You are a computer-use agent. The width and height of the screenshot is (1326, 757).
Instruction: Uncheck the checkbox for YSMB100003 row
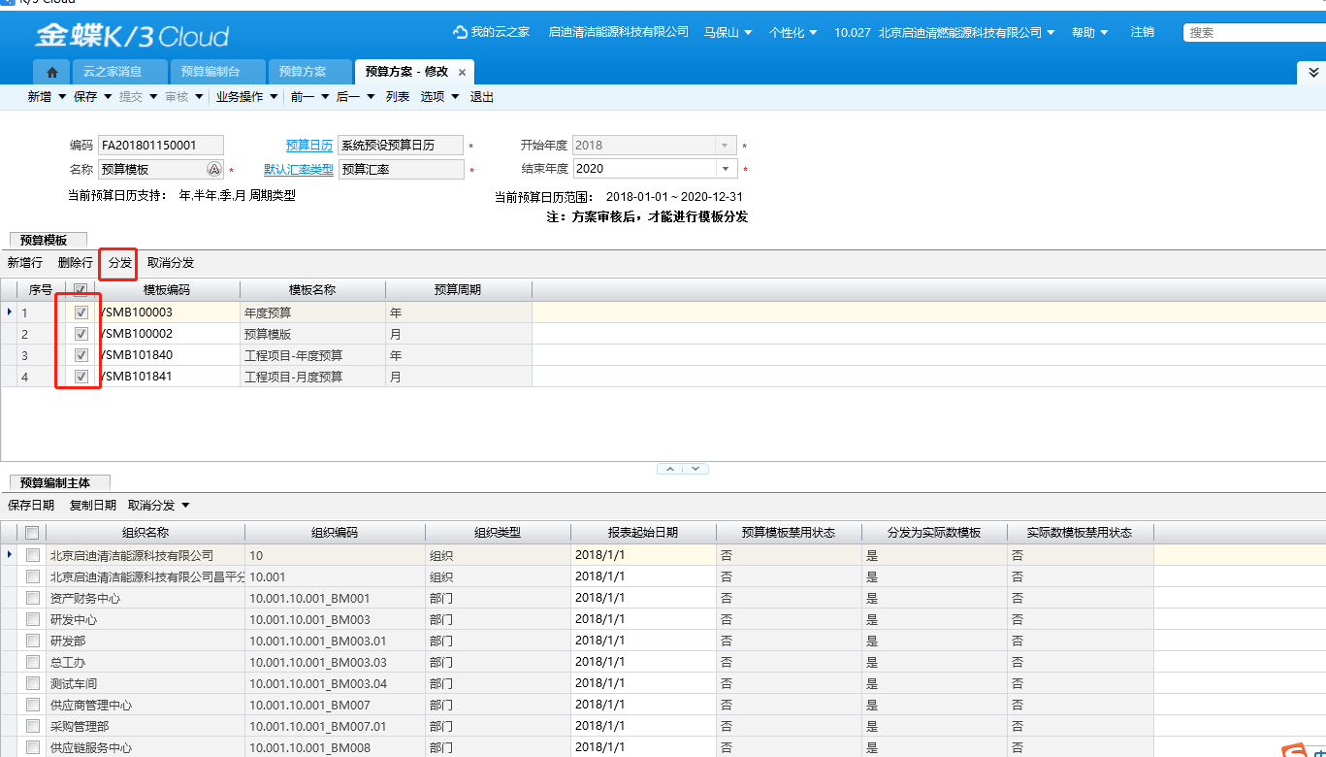[x=81, y=313]
